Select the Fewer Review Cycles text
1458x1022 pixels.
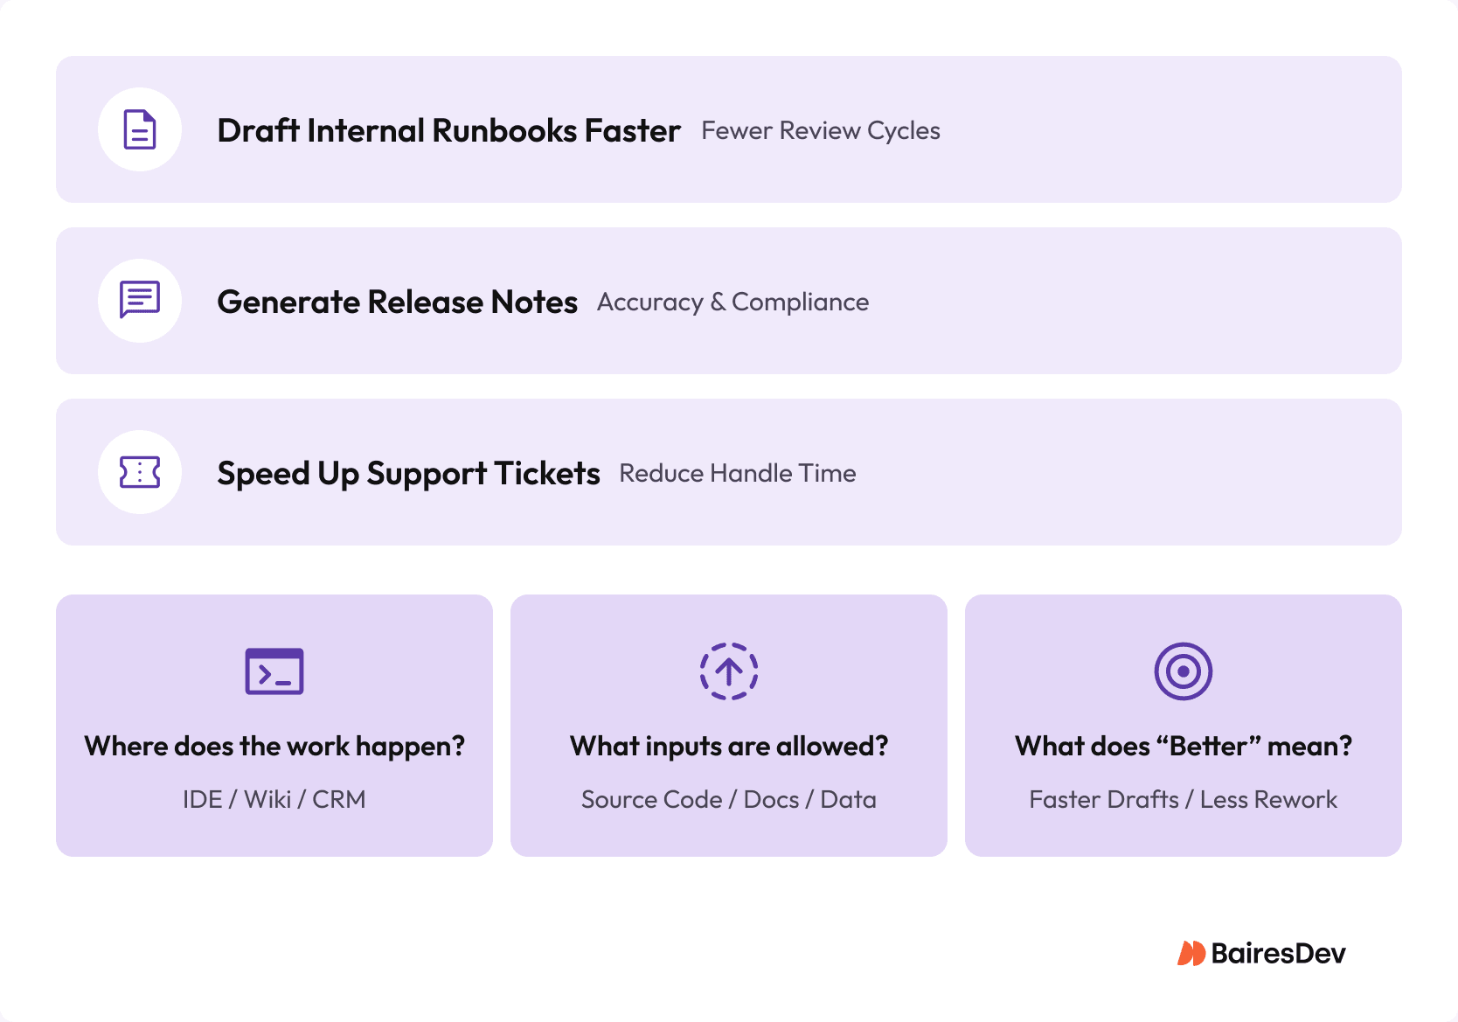(821, 131)
